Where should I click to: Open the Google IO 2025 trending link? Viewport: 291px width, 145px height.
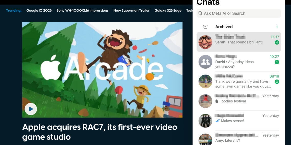[x=39, y=10]
